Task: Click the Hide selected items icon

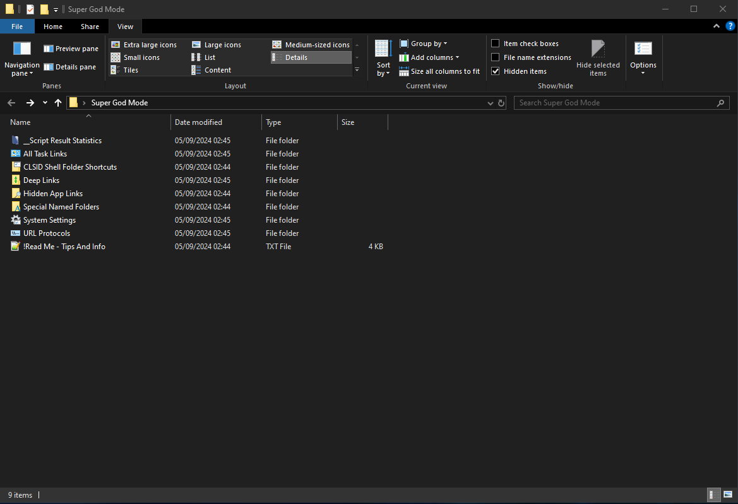Action: point(598,49)
